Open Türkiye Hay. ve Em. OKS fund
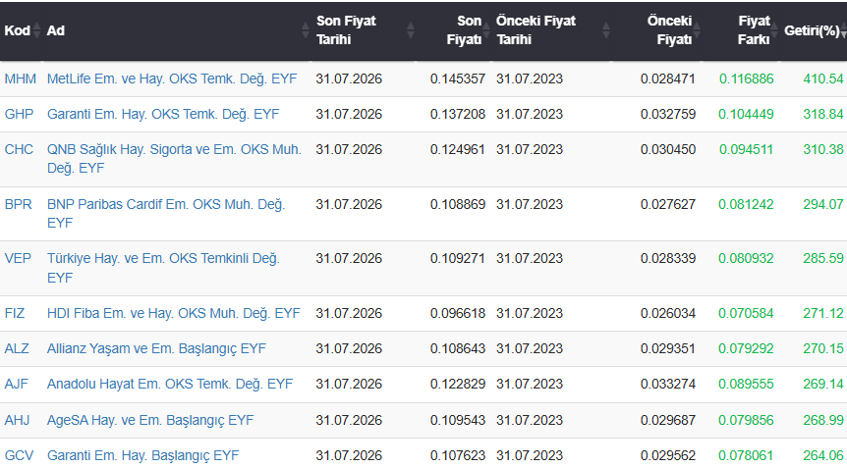Image resolution: width=847 pixels, height=468 pixels. [x=163, y=268]
